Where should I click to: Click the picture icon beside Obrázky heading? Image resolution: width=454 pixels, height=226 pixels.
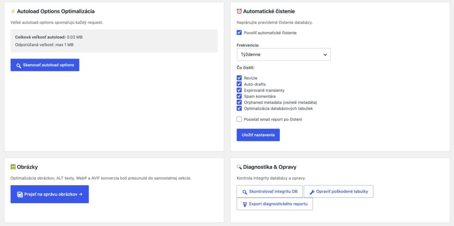pos(13,167)
